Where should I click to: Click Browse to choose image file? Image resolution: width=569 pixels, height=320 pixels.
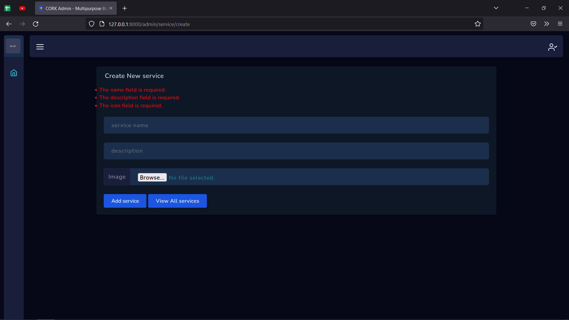pyautogui.click(x=152, y=177)
